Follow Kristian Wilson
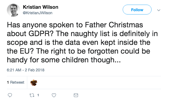Viewport: 170px width, 102px height. (137, 10)
